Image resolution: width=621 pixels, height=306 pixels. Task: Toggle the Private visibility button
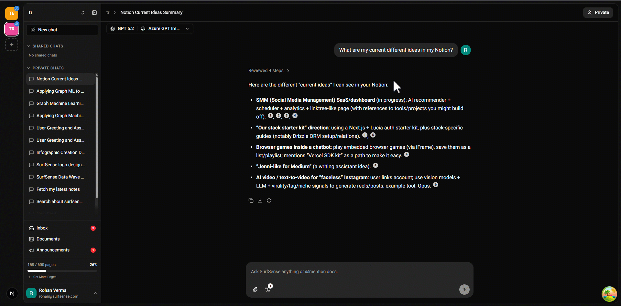598,13
